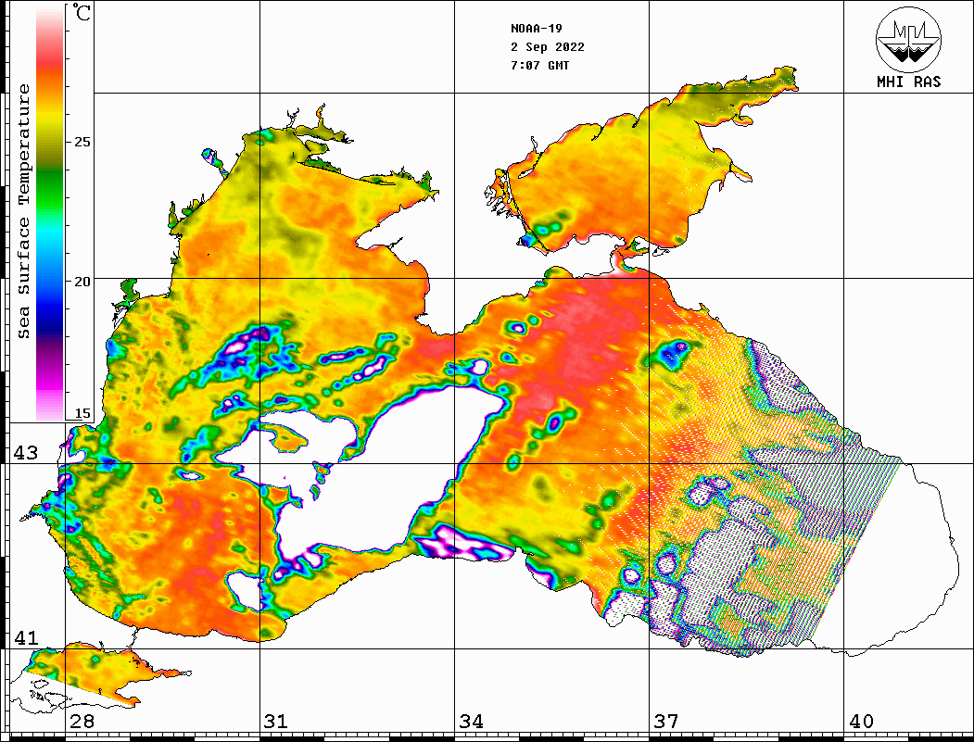Click the '2 Sep 2022' date text
The width and height of the screenshot is (974, 742).
pos(548,47)
